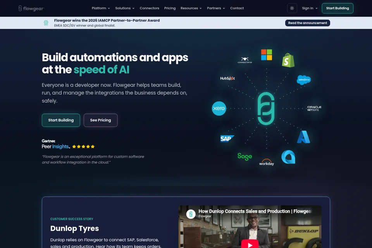The height and width of the screenshot is (248, 372).
Task: Click the five-star rating
Action: tap(83, 146)
